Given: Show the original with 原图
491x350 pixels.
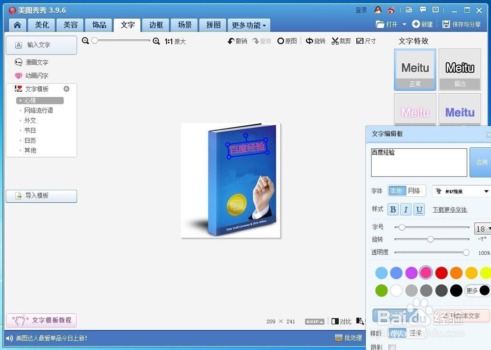Looking at the screenshot, I should 287,41.
